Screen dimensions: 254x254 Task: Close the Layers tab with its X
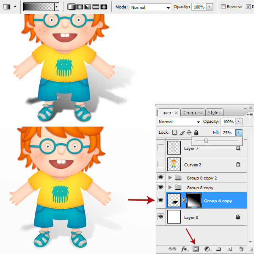(x=177, y=113)
